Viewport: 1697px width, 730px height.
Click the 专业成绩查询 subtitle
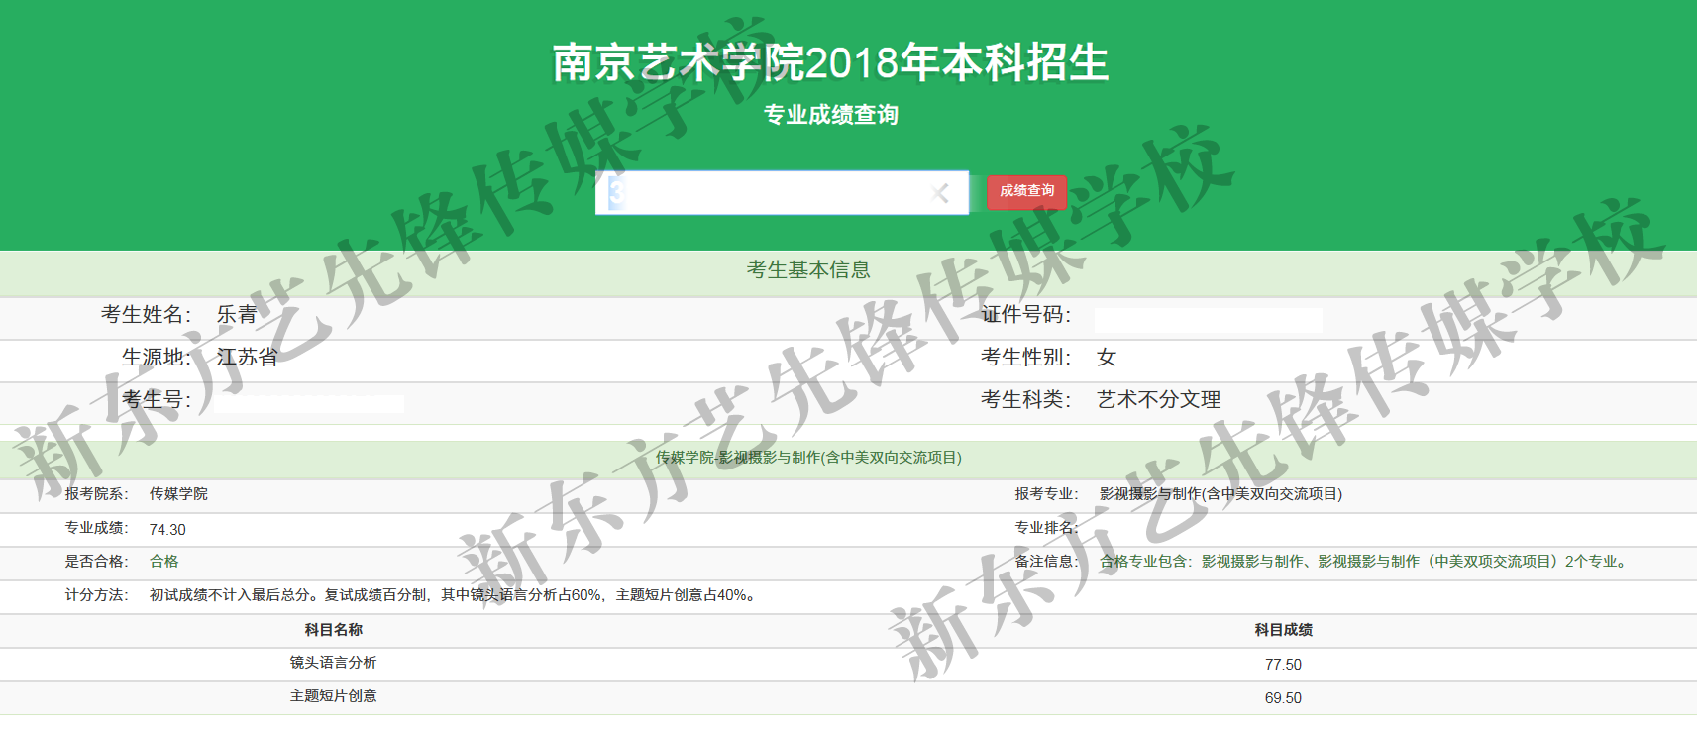point(830,115)
